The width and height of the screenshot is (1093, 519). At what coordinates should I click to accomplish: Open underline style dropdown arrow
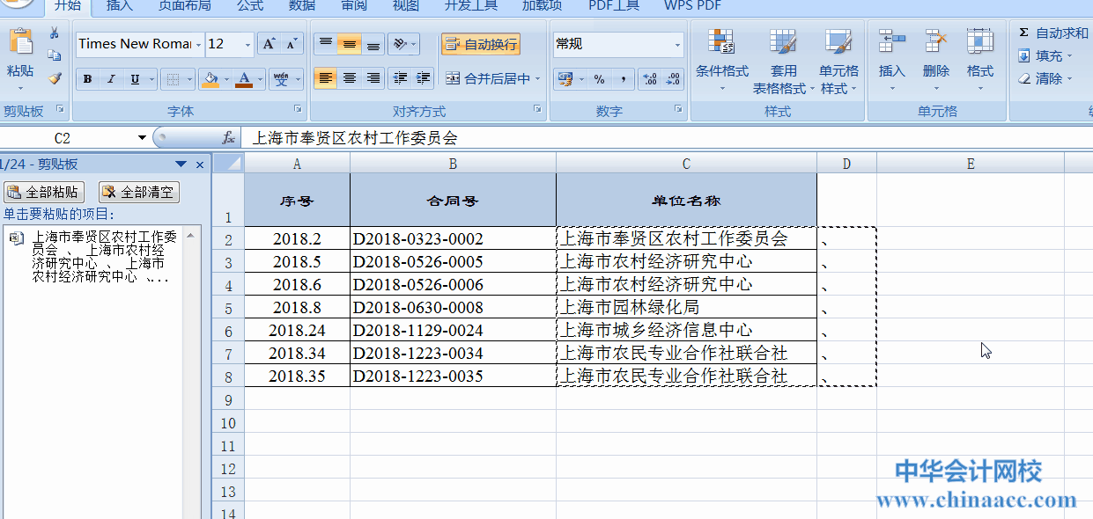tap(152, 79)
